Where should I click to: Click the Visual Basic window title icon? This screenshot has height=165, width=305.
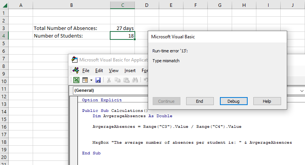74,60
